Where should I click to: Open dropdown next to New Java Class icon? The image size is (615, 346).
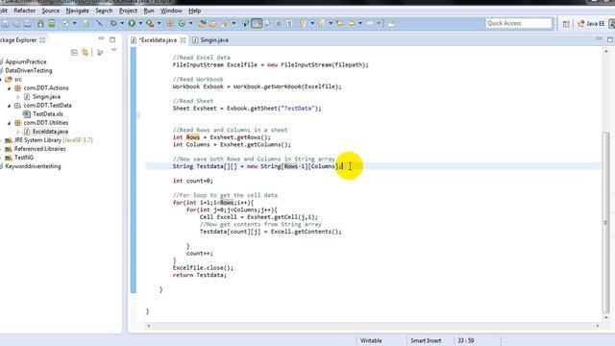(190, 23)
